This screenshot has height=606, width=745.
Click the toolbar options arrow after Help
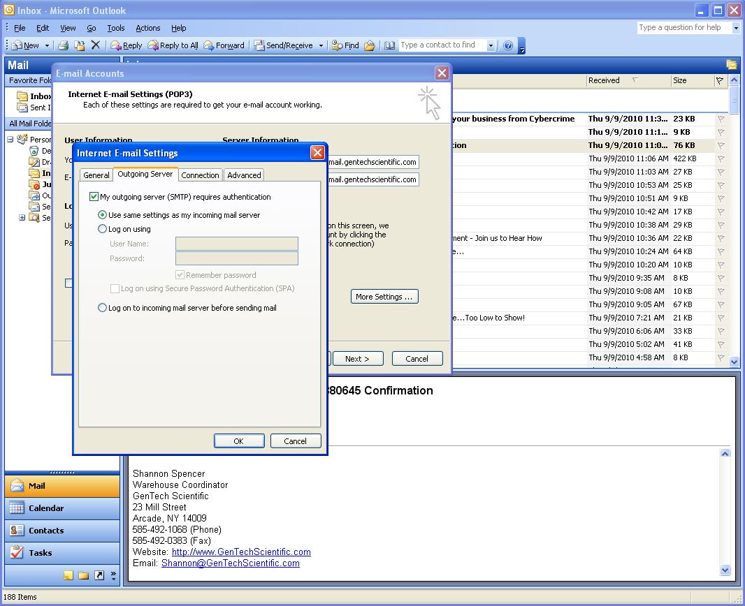[521, 47]
